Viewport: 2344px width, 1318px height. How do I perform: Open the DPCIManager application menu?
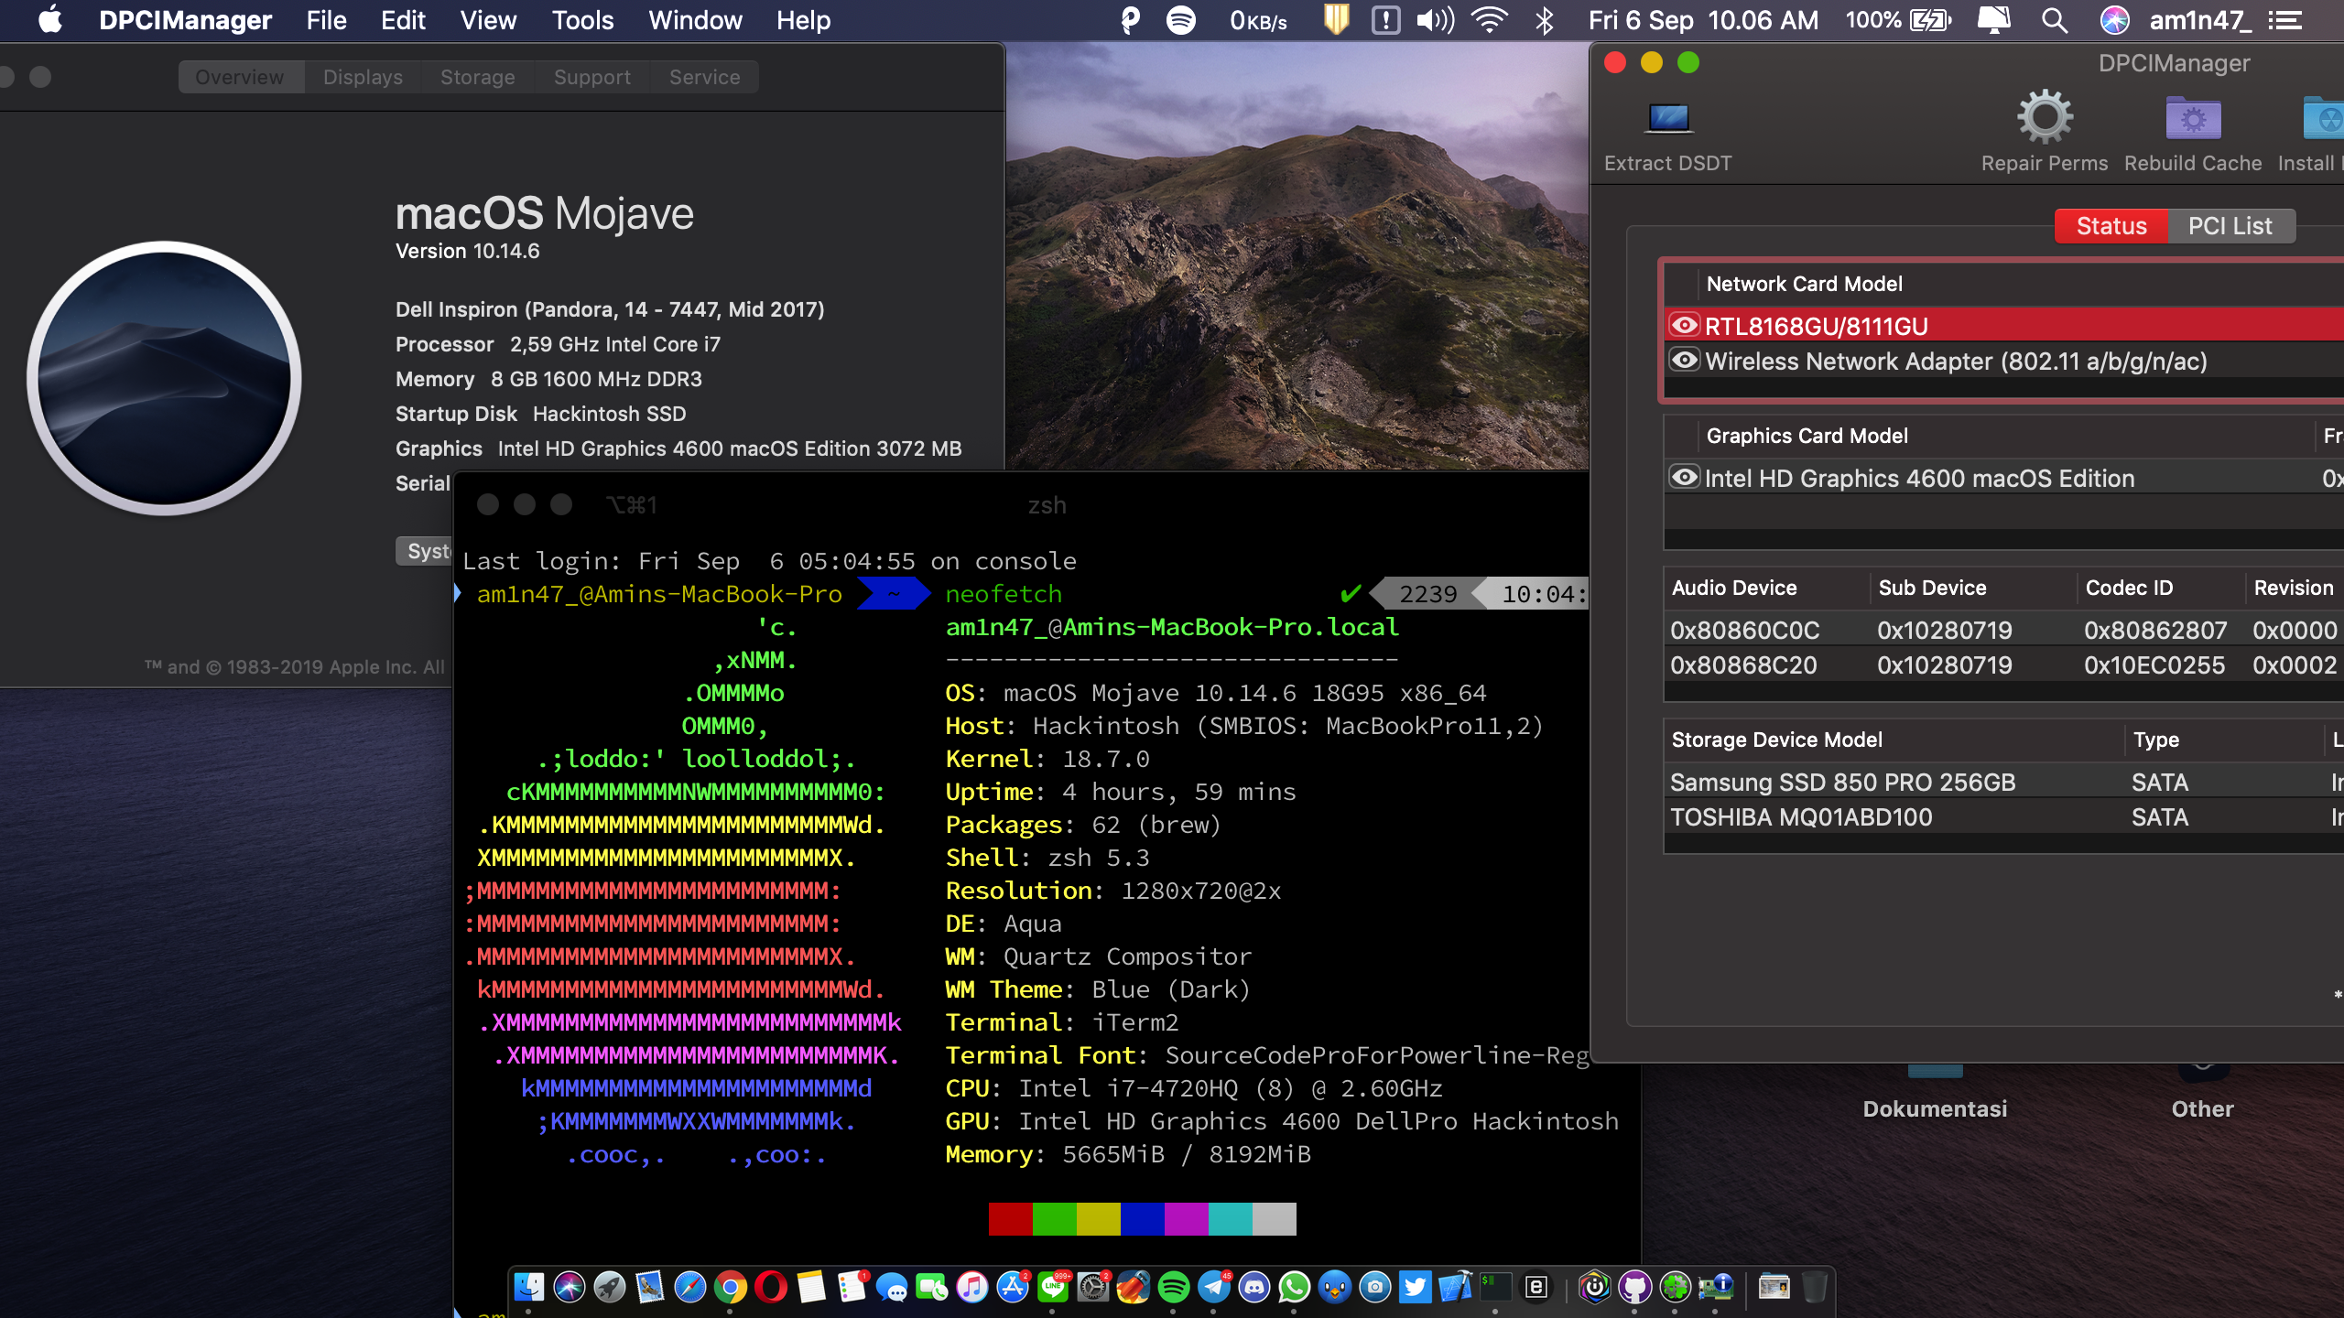pos(185,20)
